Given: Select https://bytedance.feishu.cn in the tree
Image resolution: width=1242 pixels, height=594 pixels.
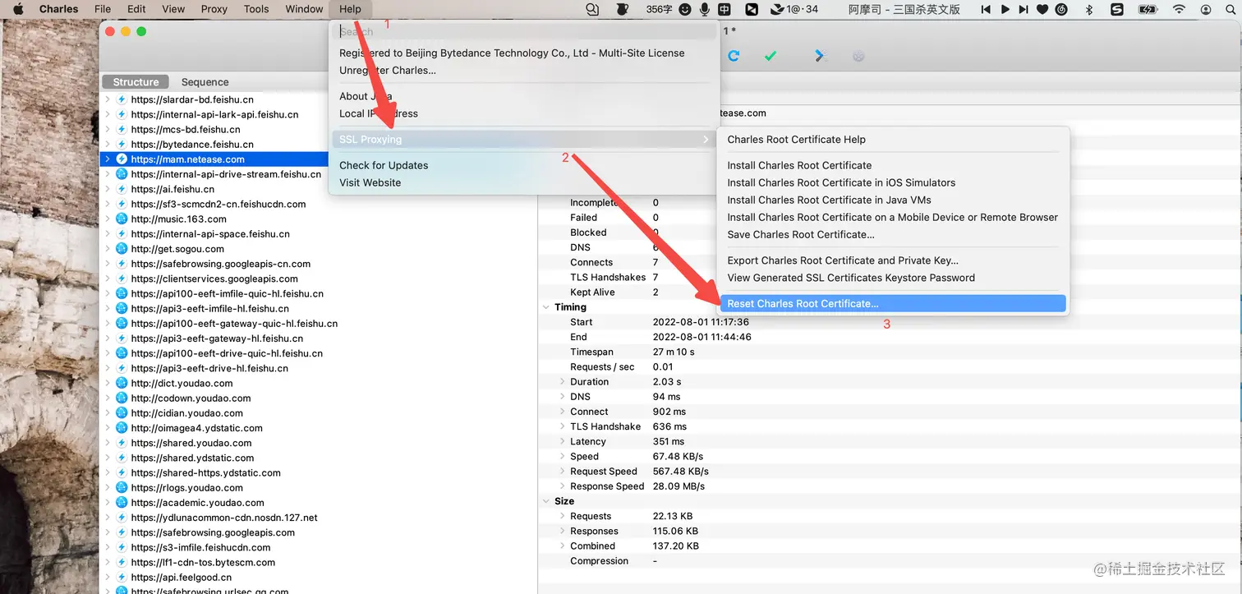Looking at the screenshot, I should (192, 144).
